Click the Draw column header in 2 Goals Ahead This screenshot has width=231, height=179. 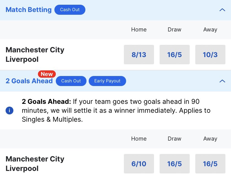(x=175, y=139)
